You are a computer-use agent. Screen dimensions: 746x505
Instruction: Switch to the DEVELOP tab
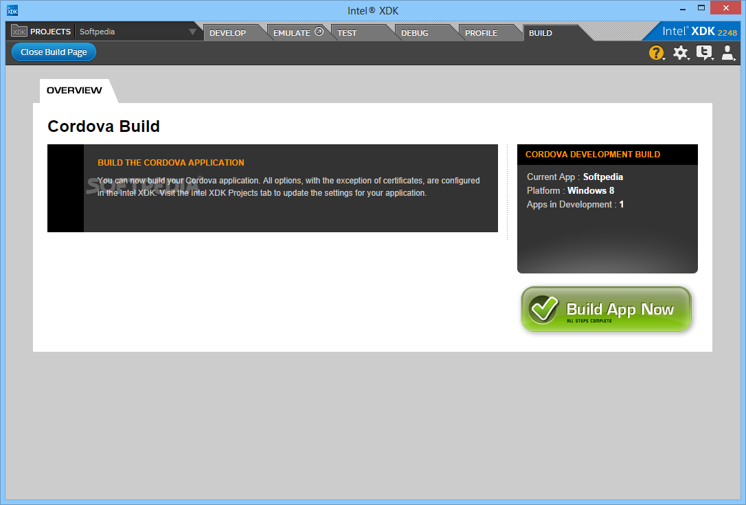point(227,33)
